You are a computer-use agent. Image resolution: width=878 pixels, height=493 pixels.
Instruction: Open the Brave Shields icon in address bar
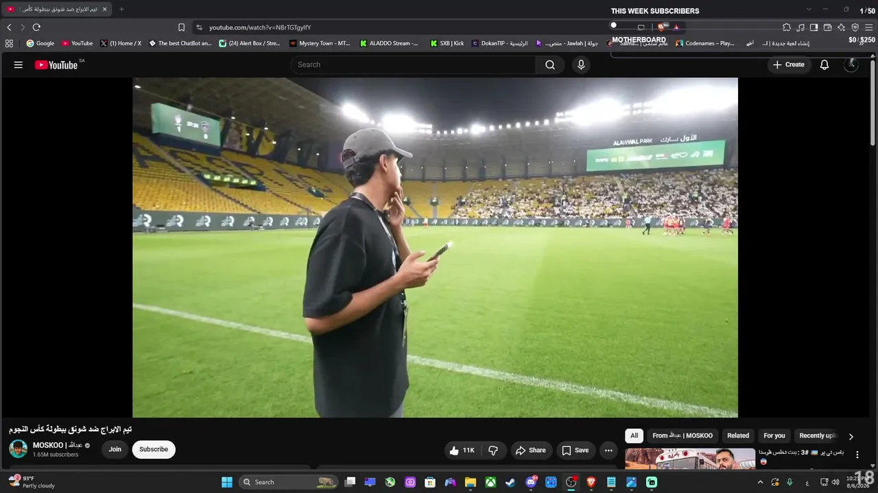click(x=661, y=27)
